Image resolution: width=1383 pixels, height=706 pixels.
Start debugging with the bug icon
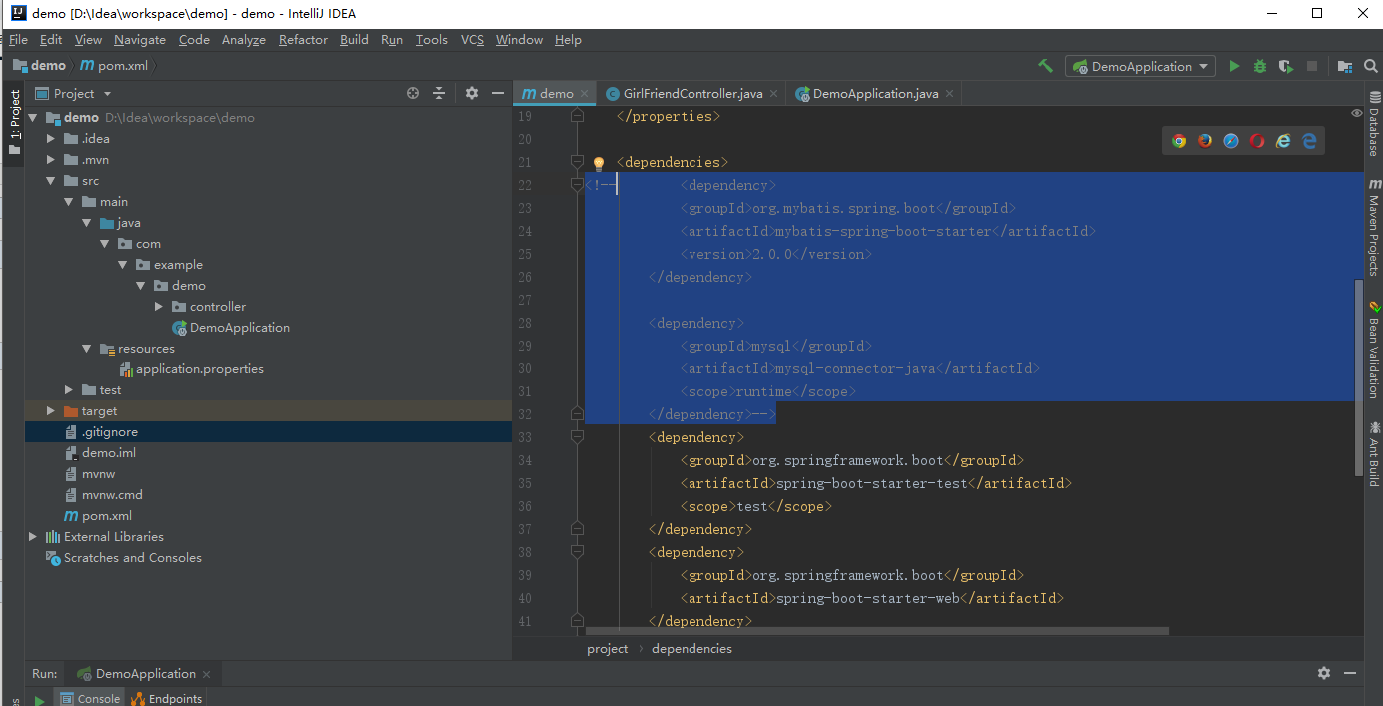point(1260,66)
